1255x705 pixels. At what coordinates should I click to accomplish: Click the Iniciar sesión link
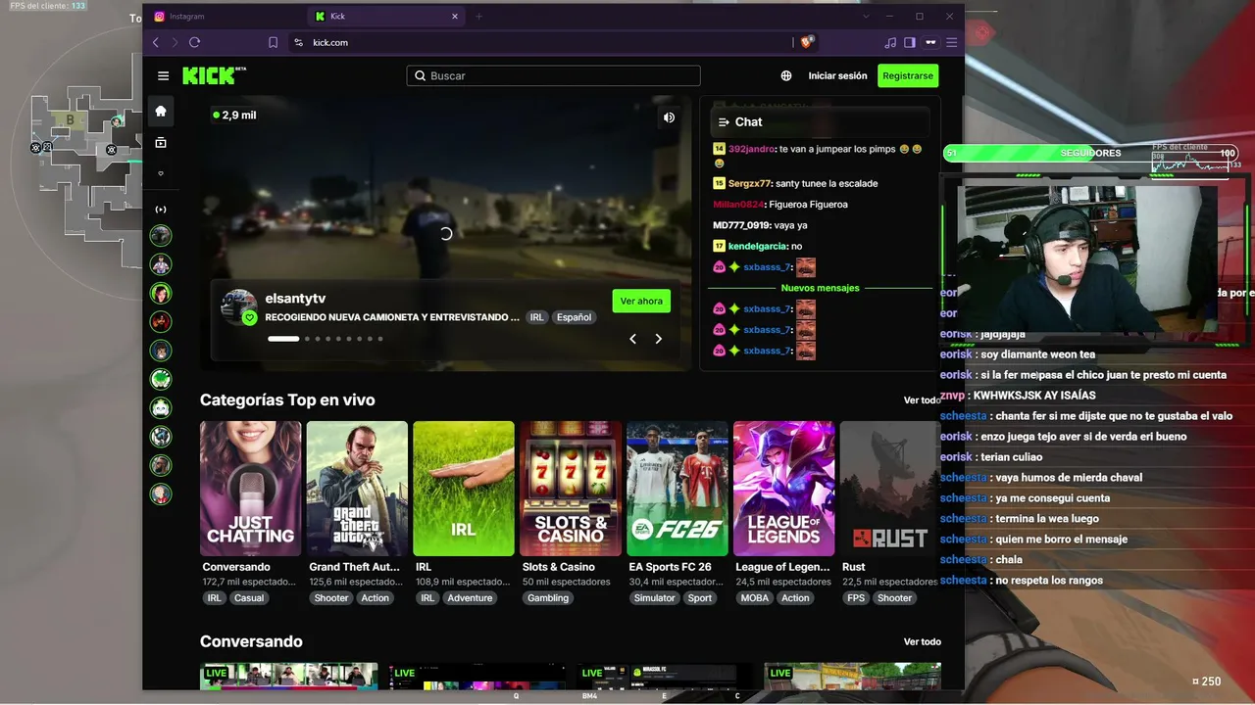tap(837, 75)
